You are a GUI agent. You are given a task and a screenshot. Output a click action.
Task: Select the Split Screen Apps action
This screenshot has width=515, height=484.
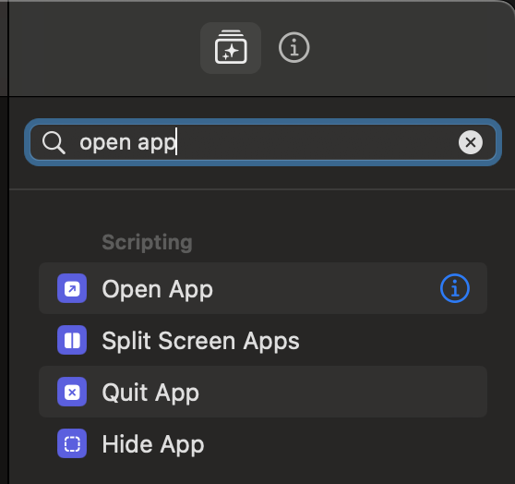[263, 340]
